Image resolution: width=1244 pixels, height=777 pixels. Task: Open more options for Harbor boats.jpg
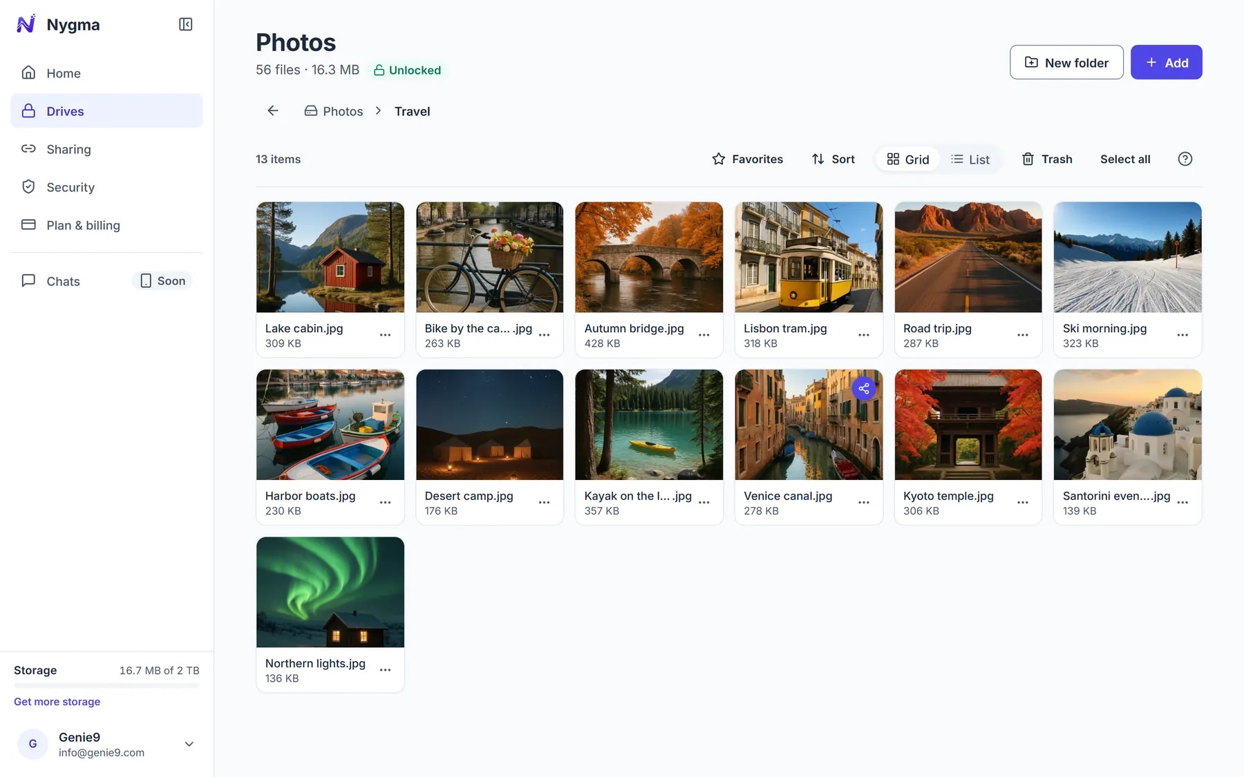pos(385,503)
